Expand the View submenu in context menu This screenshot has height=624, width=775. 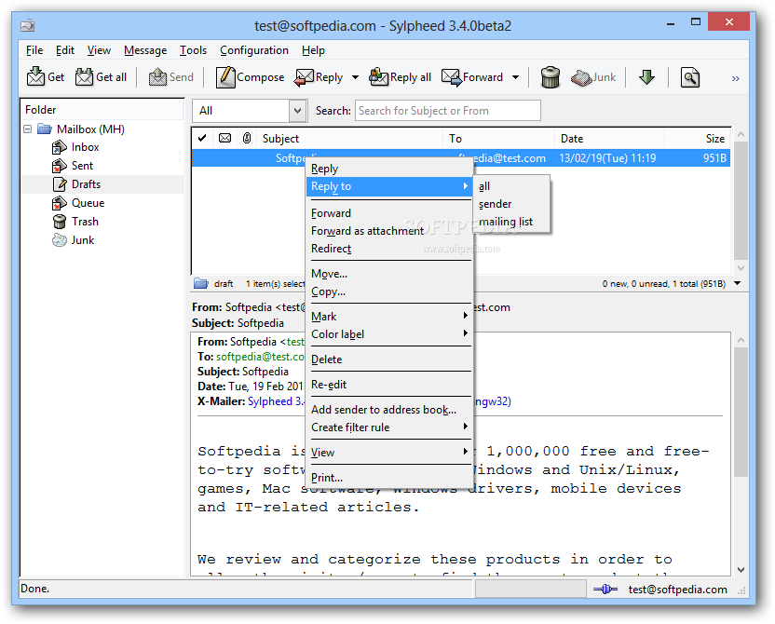click(x=389, y=453)
